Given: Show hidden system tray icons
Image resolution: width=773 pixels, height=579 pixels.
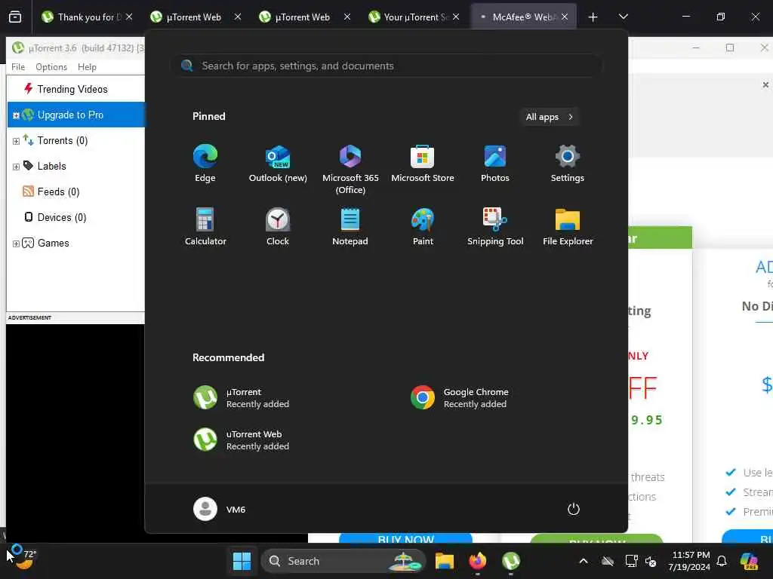Looking at the screenshot, I should pyautogui.click(x=584, y=561).
